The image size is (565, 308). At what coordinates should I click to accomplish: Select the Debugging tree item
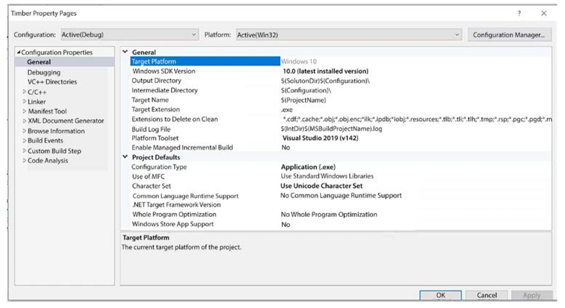click(44, 72)
